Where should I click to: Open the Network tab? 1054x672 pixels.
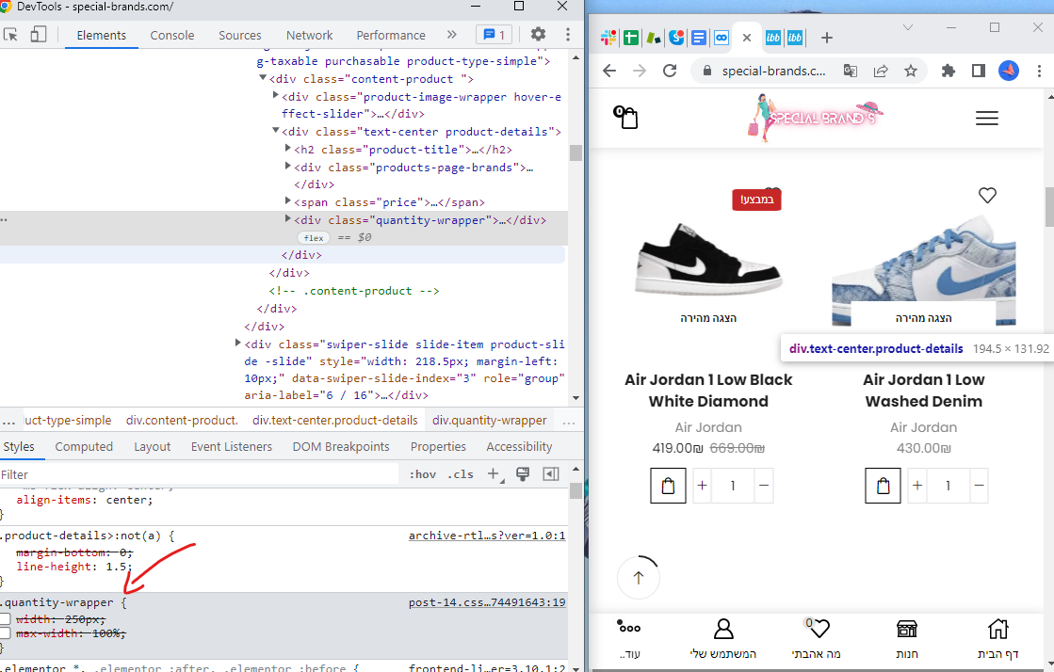pos(309,36)
